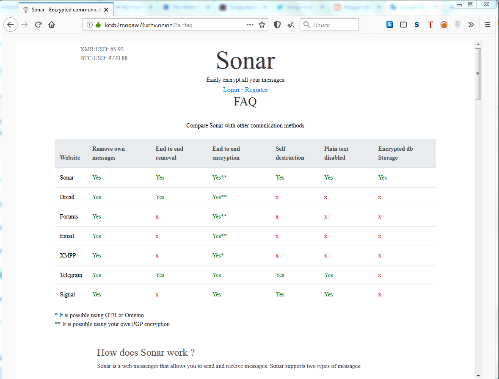
Task: Click Easily encrypt all your messages tagline
Action: point(245,80)
